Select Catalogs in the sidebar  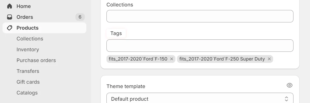(27, 93)
